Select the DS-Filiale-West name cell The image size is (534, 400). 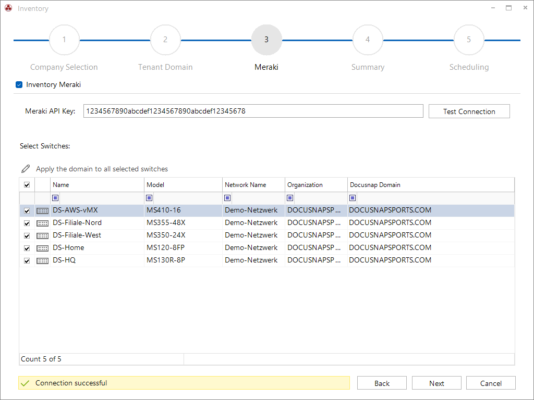coord(97,235)
